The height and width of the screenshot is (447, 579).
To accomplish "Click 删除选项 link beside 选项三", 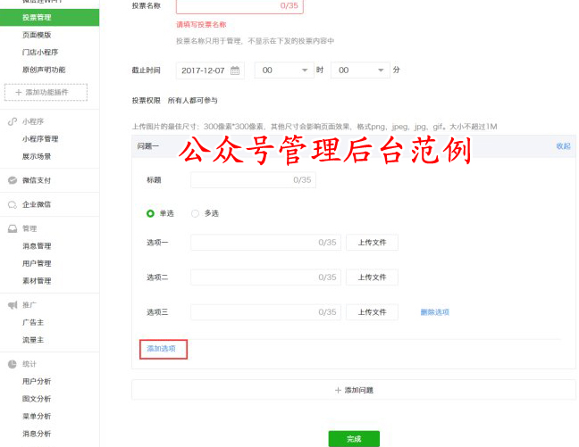I will (435, 312).
